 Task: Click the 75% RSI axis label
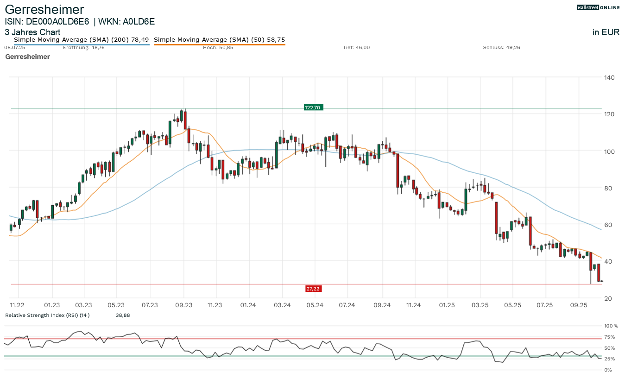[x=610, y=337]
